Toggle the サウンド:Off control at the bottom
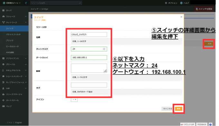This screenshot has height=126, width=219. (x=188, y=124)
